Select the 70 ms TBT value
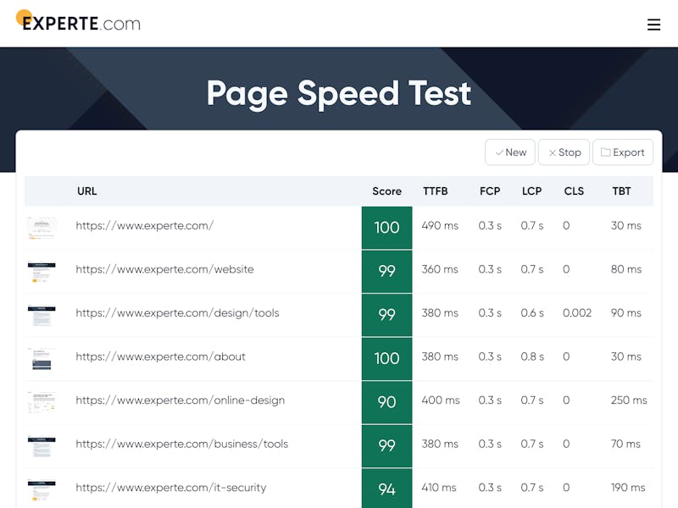The width and height of the screenshot is (678, 508). (625, 444)
